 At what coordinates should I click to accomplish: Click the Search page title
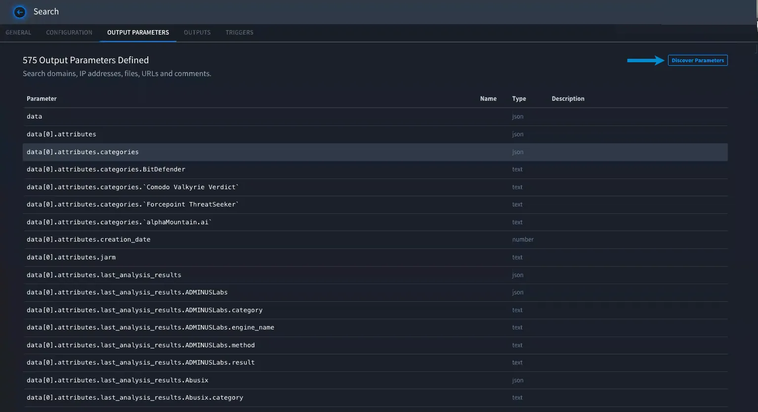46,12
